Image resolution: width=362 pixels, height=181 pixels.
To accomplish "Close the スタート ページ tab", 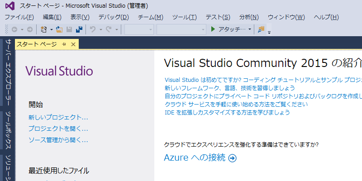I will (73, 44).
